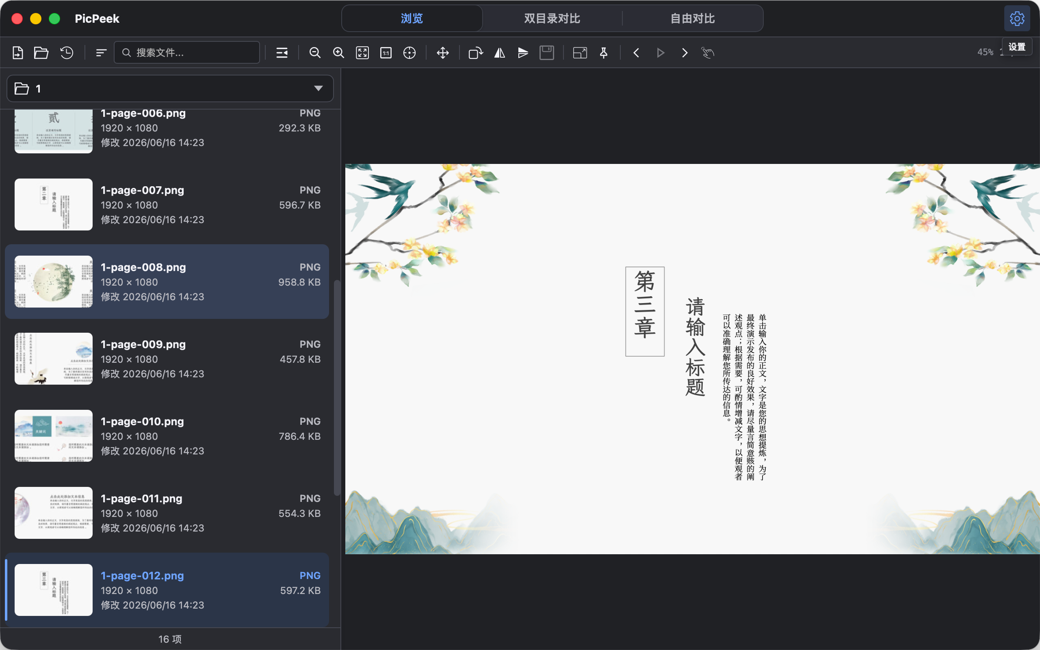Screen dimensions: 1040x650
Task: Activate the move/pan tool
Action: tap(443, 53)
